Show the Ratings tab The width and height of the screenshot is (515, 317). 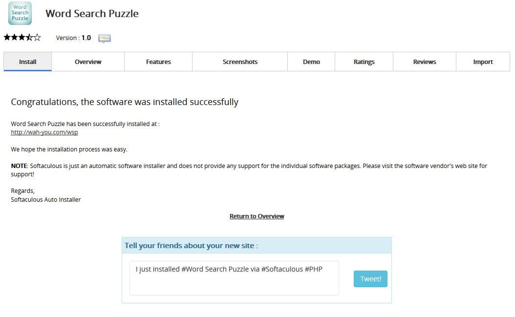click(364, 62)
